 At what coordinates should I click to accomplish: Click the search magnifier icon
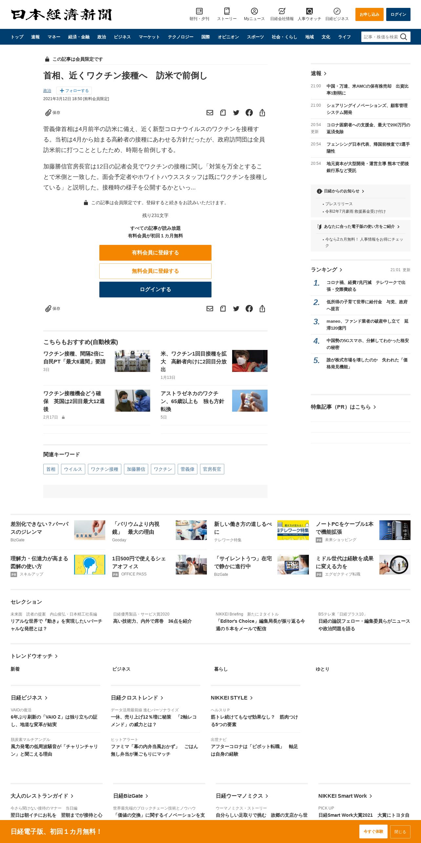point(404,37)
